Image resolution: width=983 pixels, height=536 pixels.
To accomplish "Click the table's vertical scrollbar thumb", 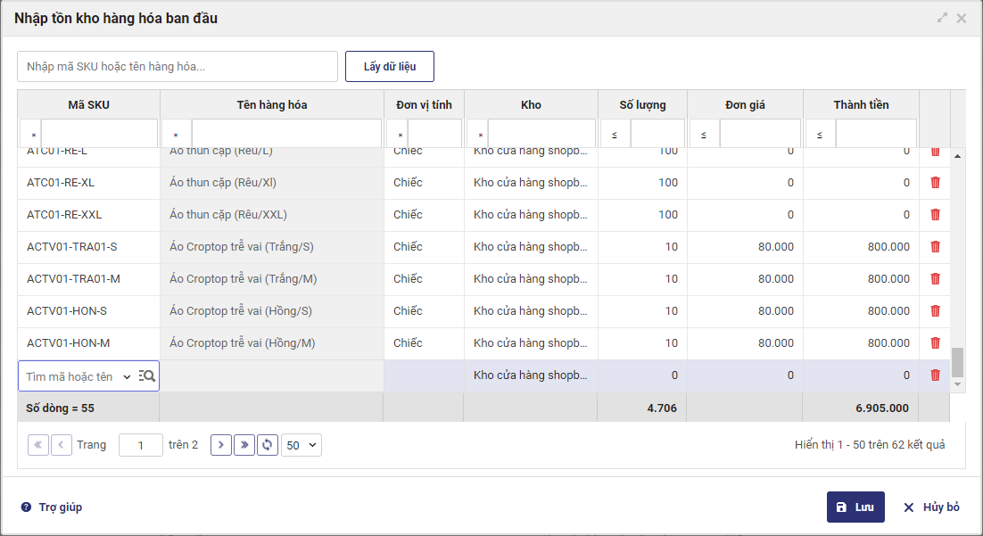I will [x=958, y=362].
